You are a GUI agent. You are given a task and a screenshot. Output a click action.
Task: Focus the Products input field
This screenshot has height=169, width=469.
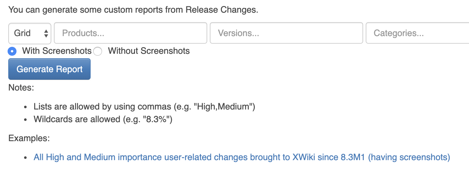pyautogui.click(x=131, y=33)
